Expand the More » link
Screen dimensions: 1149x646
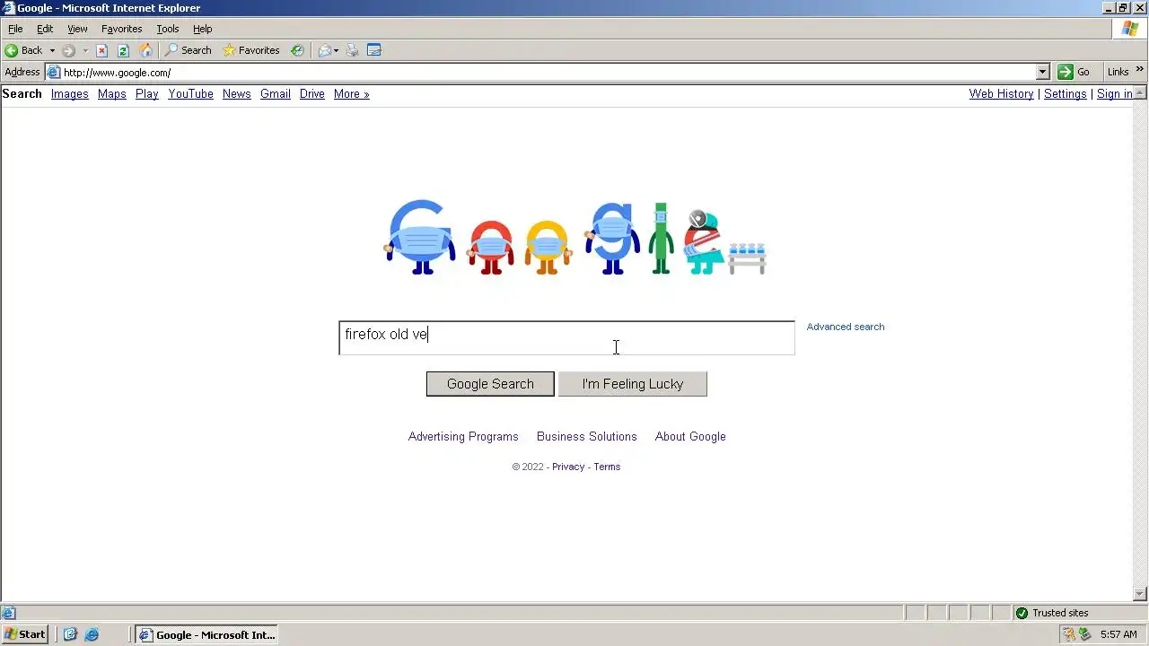[352, 94]
